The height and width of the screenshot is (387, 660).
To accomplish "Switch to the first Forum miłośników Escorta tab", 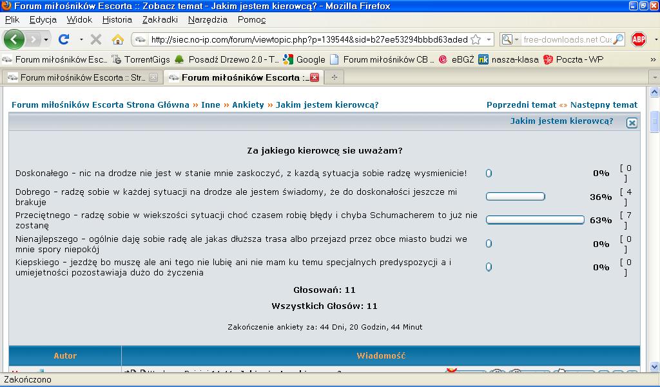I will point(77,77).
